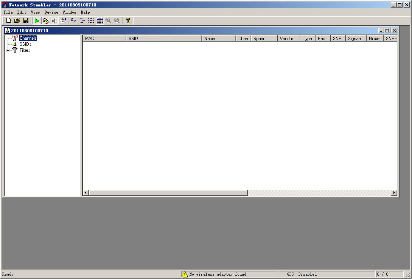Expand the Filters tree node
Screen dimensions: 412x279
click(8, 50)
